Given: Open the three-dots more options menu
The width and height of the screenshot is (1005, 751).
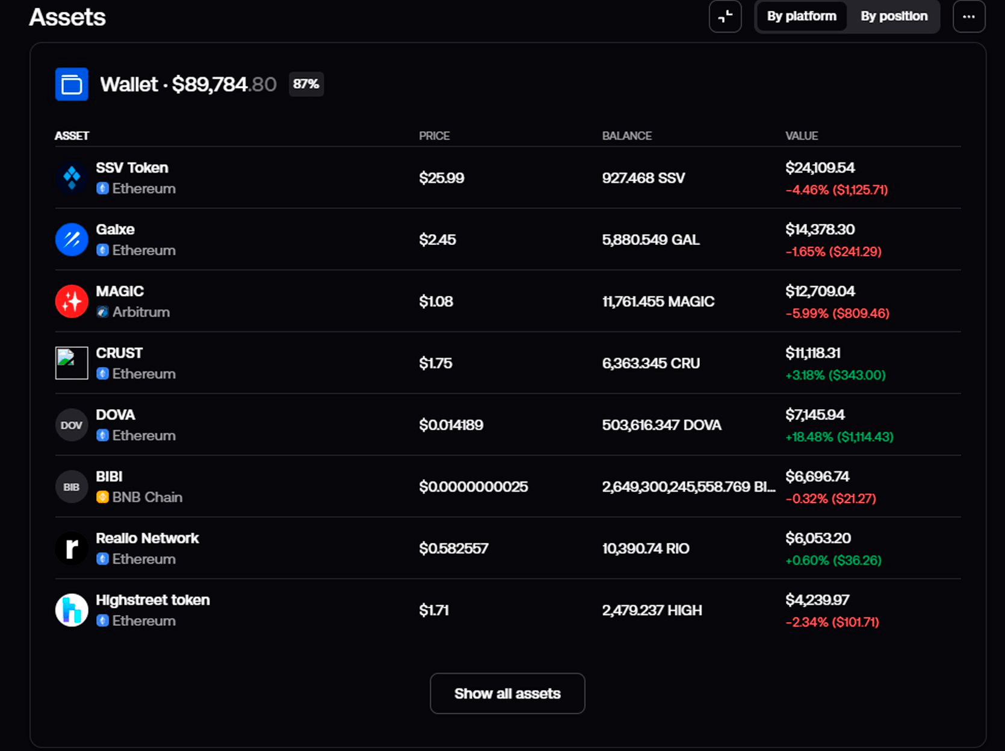Looking at the screenshot, I should click(969, 16).
